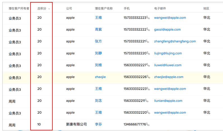The width and height of the screenshot is (223, 131).
Task: Call 李芬 via the 134666677776 phone icon
Action: [x=148, y=124]
